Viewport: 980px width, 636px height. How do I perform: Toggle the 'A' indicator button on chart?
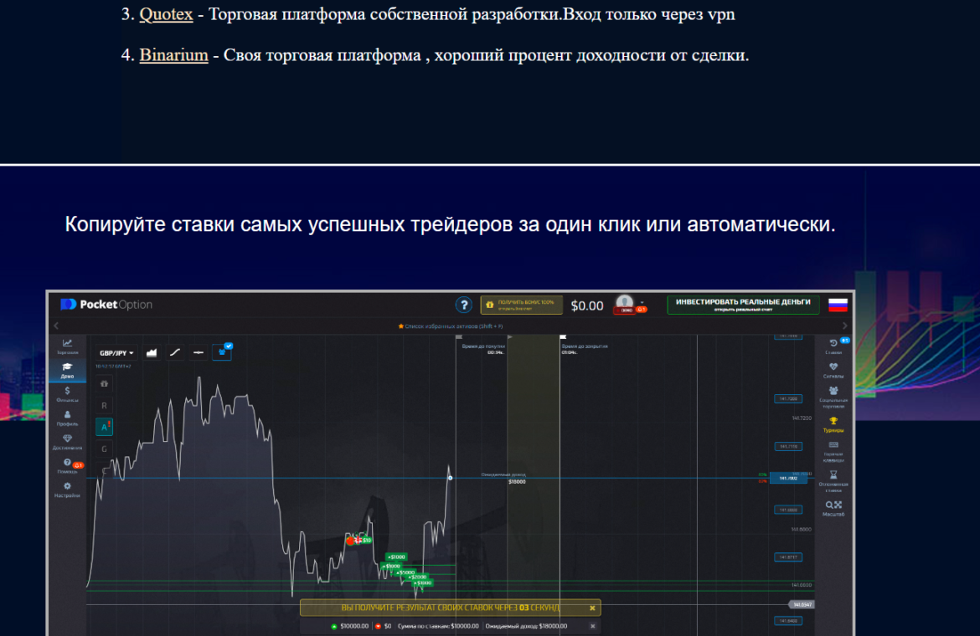[105, 427]
